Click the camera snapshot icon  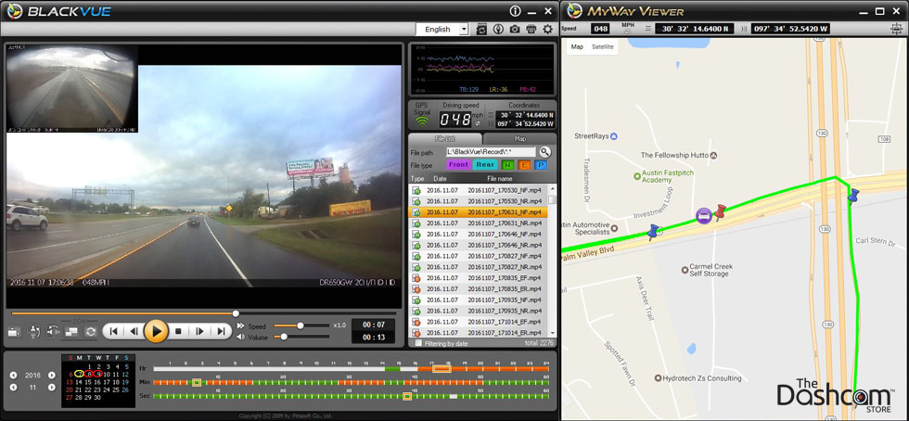515,29
